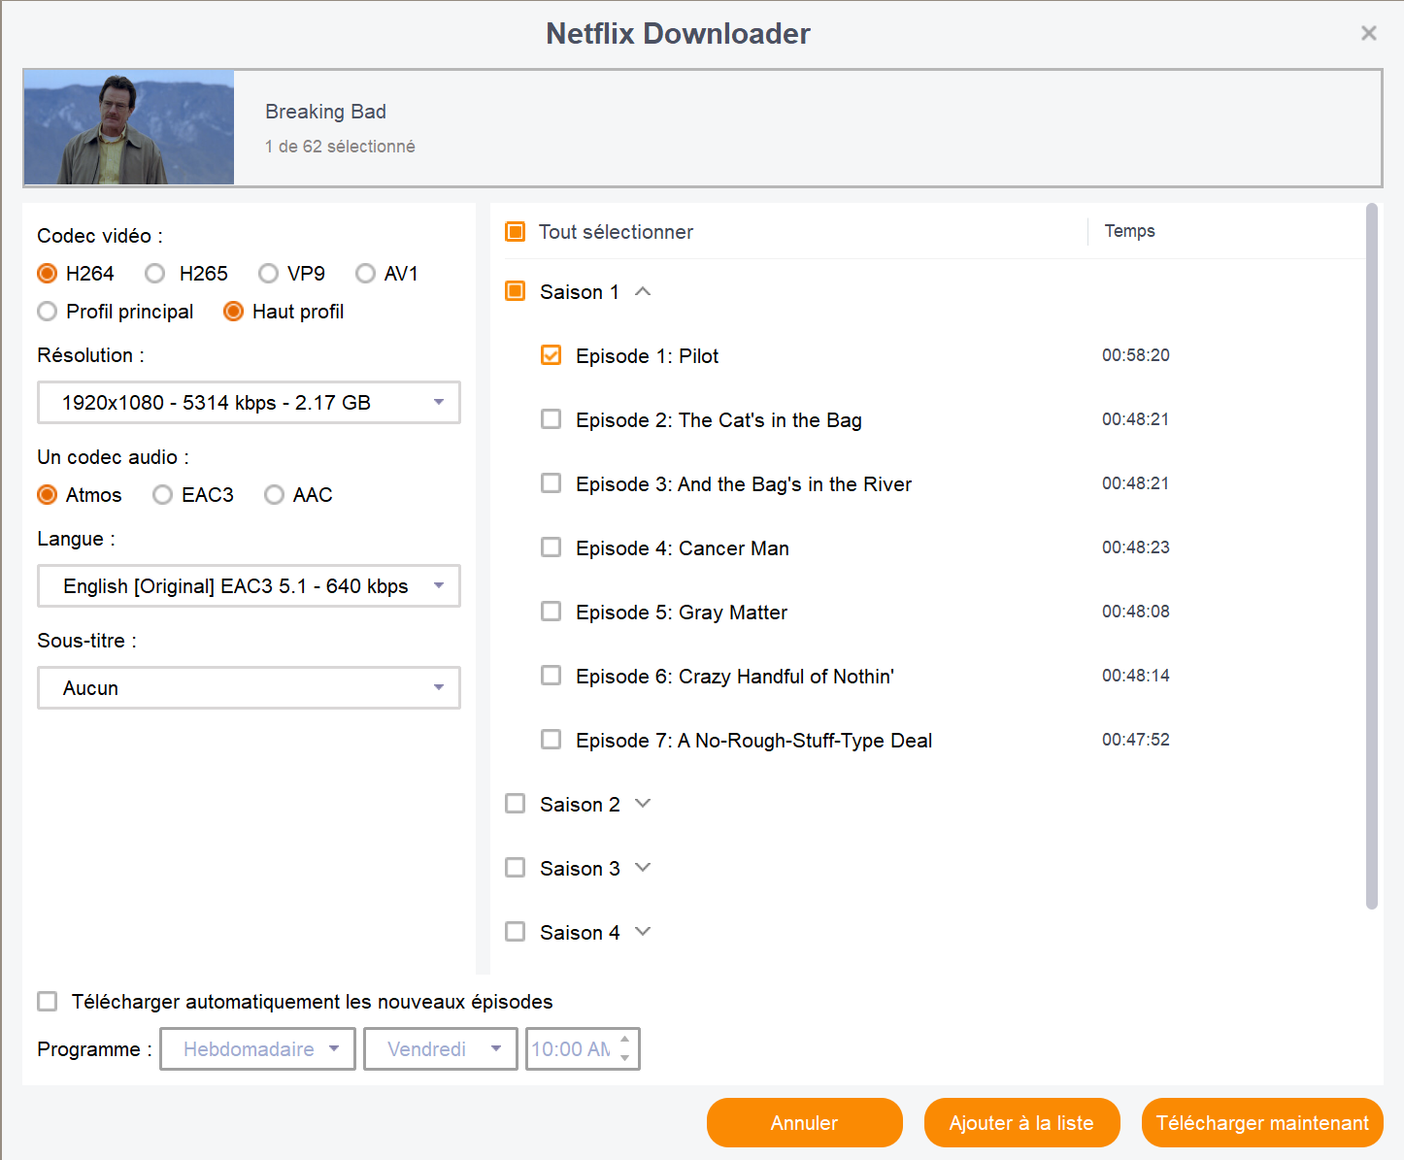Image resolution: width=1404 pixels, height=1160 pixels.
Task: Select the Profil principal option
Action: click(x=47, y=312)
